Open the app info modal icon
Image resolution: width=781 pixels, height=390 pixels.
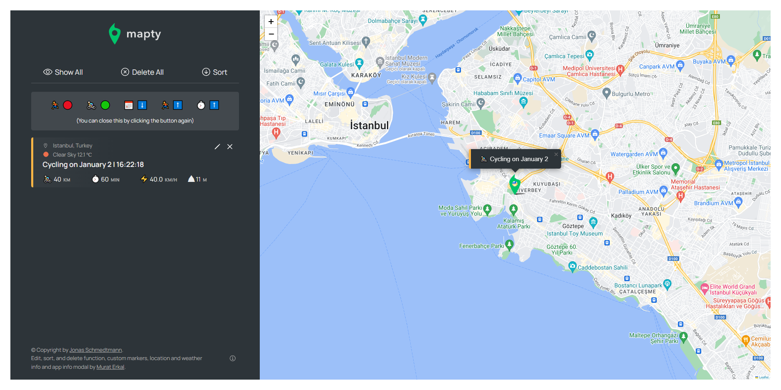[x=233, y=358]
